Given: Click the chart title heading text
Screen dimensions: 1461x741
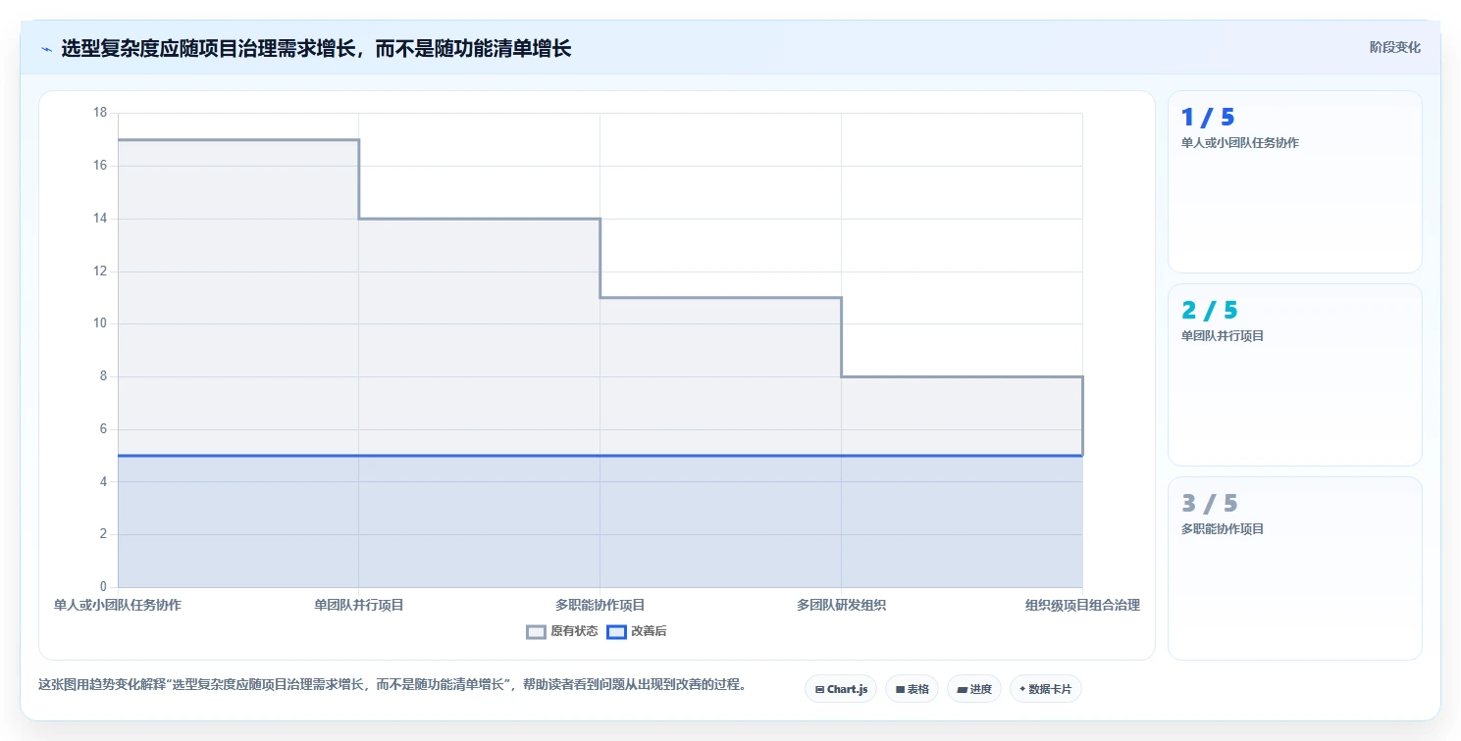Looking at the screenshot, I should (x=316, y=48).
